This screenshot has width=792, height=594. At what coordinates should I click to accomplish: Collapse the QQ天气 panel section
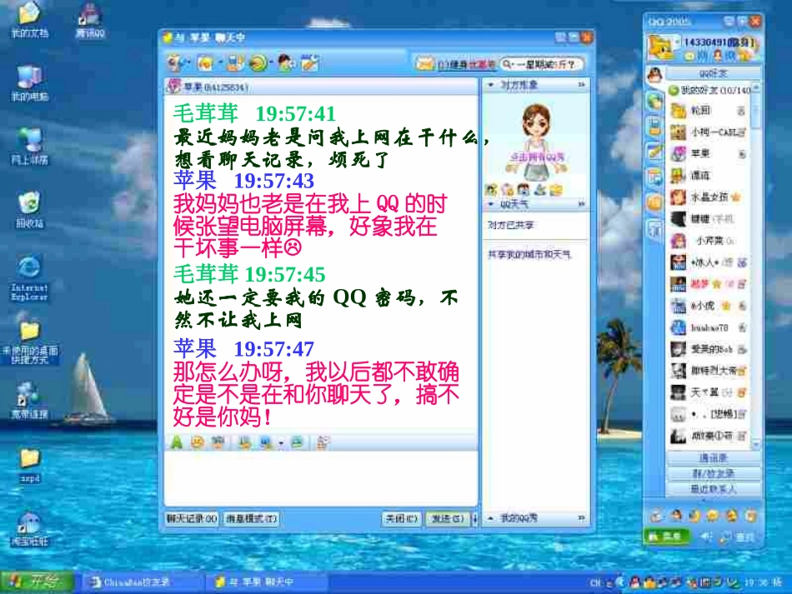pyautogui.click(x=490, y=204)
